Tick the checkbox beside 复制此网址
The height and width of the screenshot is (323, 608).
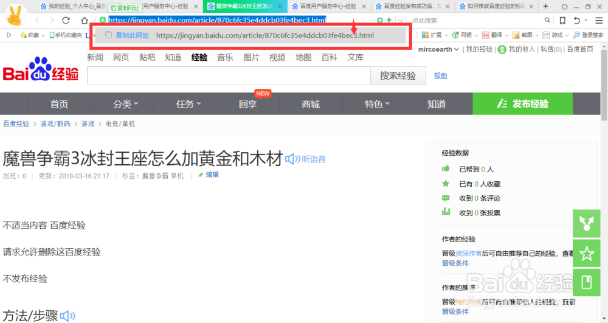coord(109,35)
